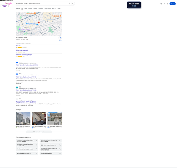Click the 'People also search for' heading
This screenshot has width=178, height=168.
tap(24, 138)
